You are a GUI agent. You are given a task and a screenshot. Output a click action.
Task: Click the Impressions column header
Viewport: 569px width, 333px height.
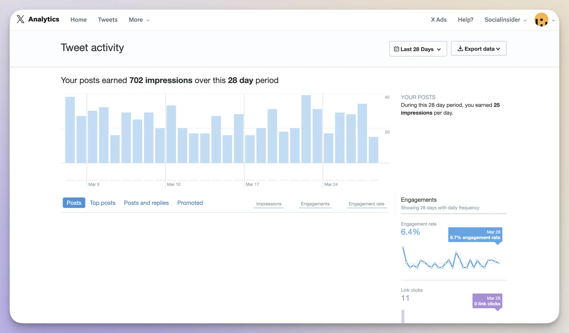coord(269,204)
